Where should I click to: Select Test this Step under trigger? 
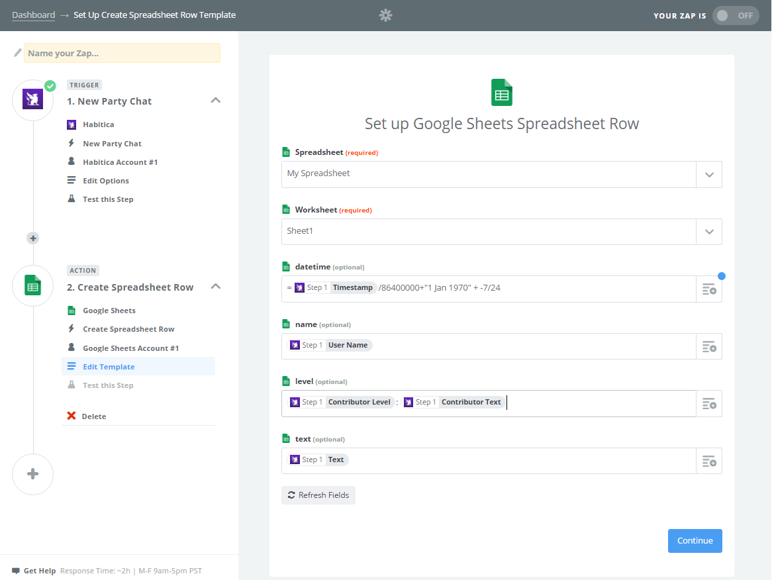pyautogui.click(x=108, y=199)
